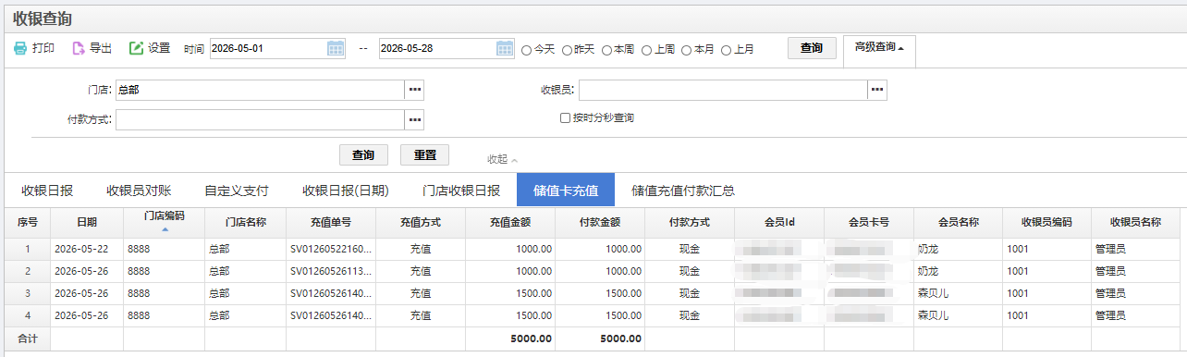Click the 设置 text button
This screenshot has width=1187, height=357.
pos(159,48)
